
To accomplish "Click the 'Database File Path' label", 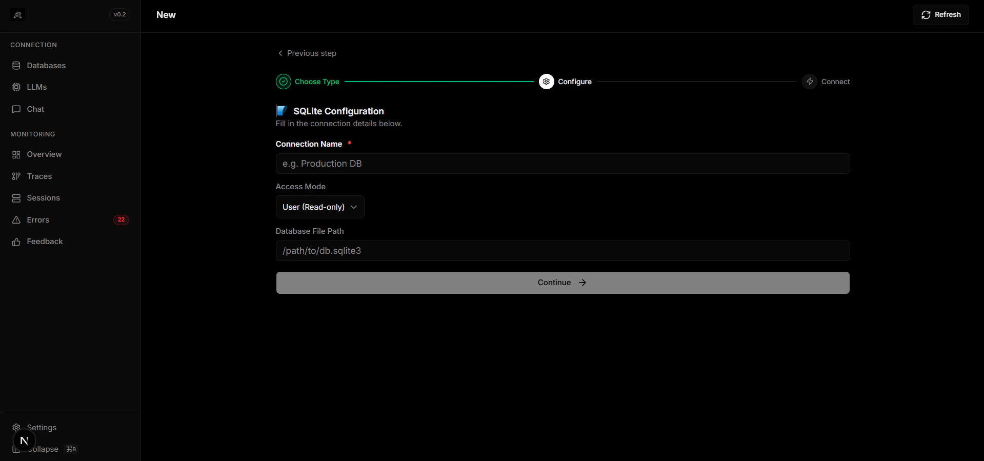I will pos(310,231).
